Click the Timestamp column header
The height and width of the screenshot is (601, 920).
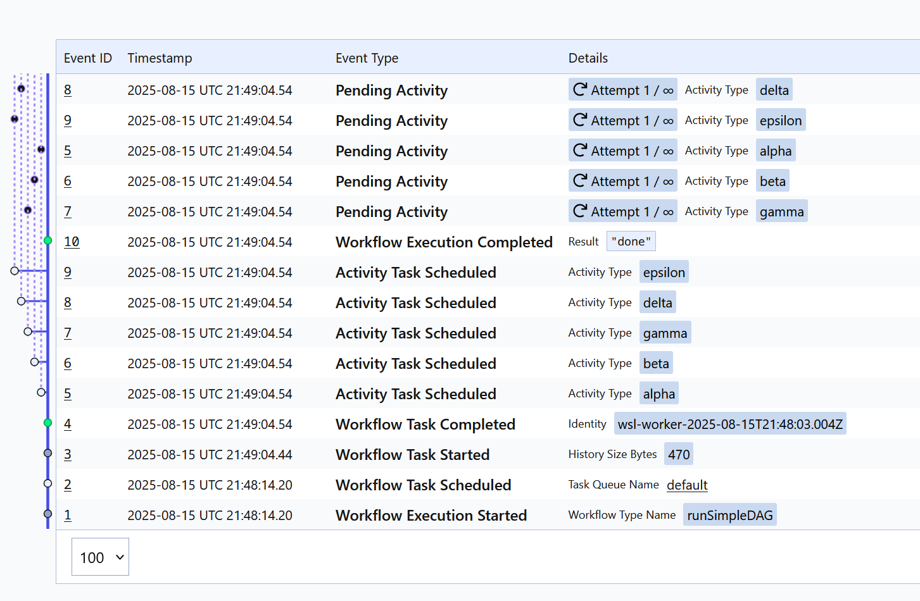coord(160,58)
